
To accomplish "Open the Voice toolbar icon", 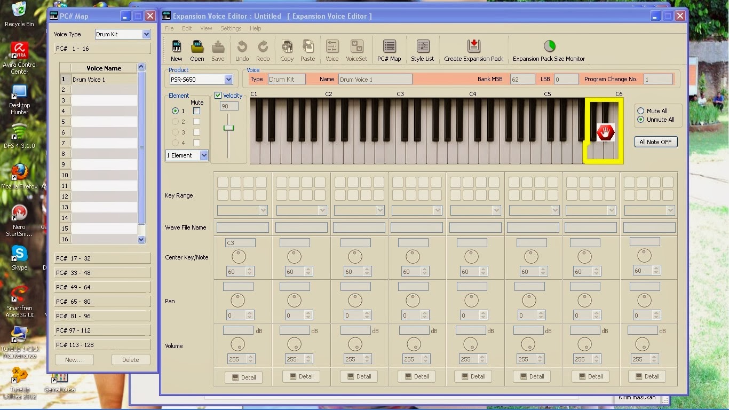I will (332, 47).
